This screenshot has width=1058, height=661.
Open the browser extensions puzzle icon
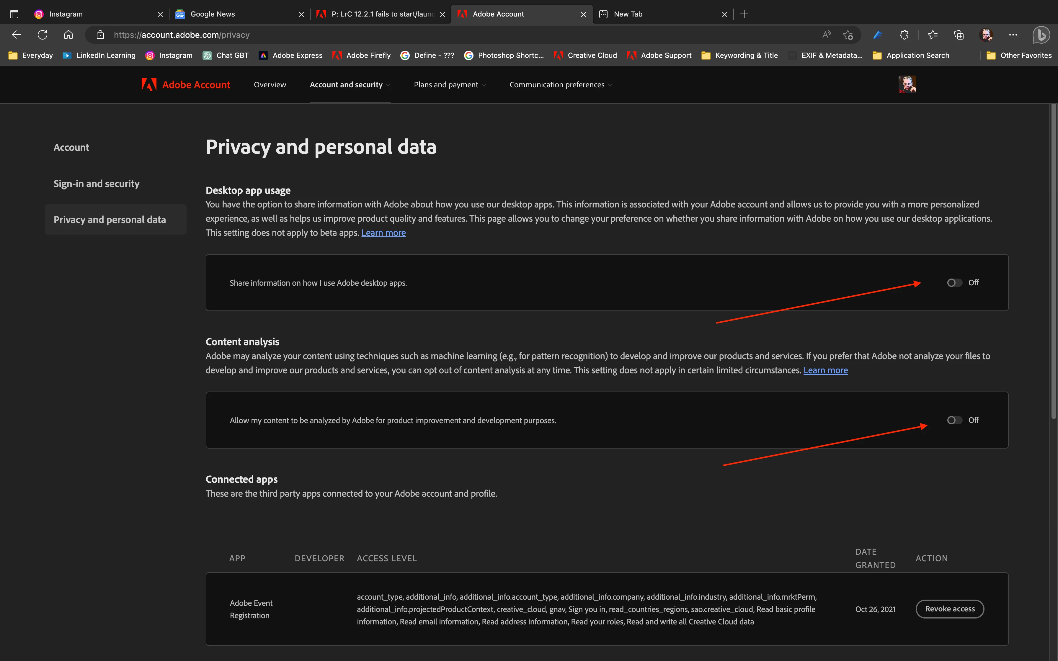pos(904,35)
